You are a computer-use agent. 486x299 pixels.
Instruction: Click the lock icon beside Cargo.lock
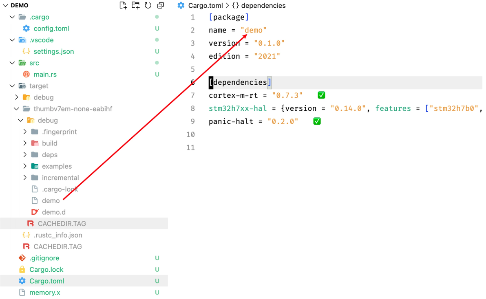point(22,269)
